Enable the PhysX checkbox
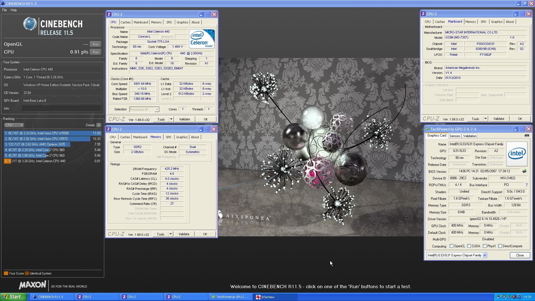The image size is (535, 301). tap(485, 246)
